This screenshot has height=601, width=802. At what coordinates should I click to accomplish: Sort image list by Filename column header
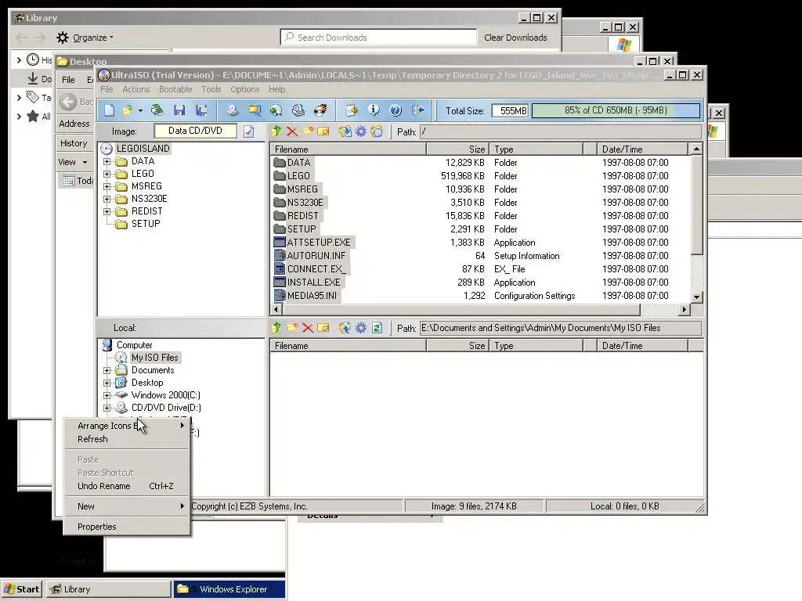point(348,149)
